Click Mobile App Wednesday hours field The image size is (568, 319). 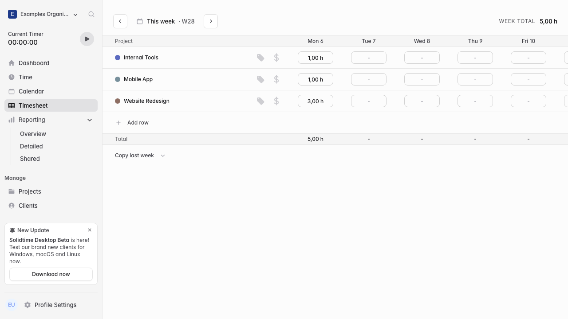pos(422,79)
